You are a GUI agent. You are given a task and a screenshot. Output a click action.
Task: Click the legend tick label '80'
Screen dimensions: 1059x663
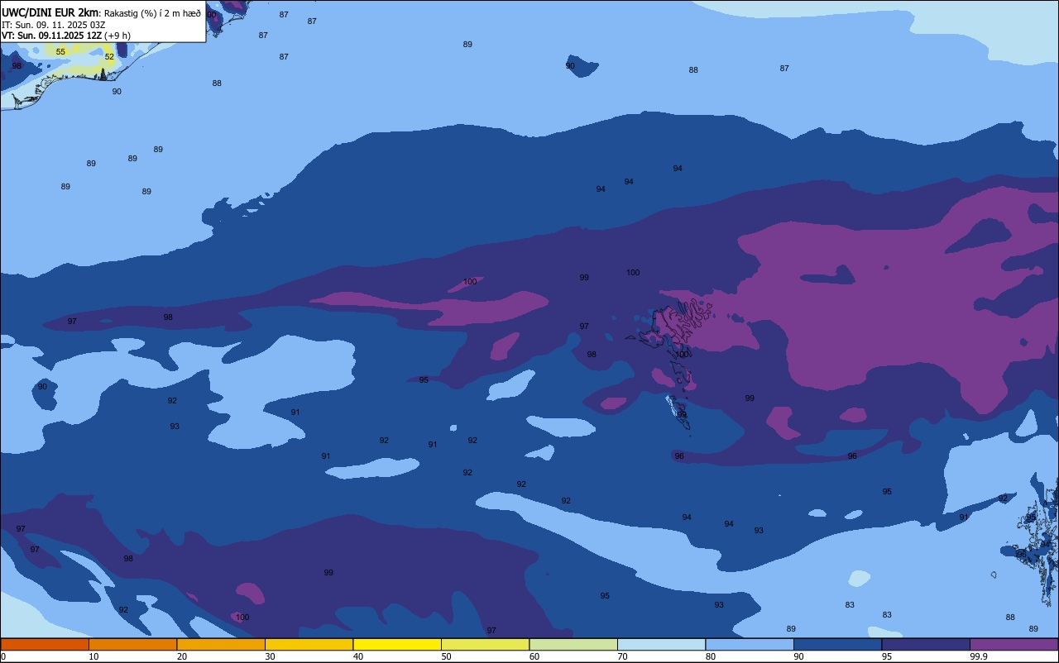pyautogui.click(x=711, y=656)
